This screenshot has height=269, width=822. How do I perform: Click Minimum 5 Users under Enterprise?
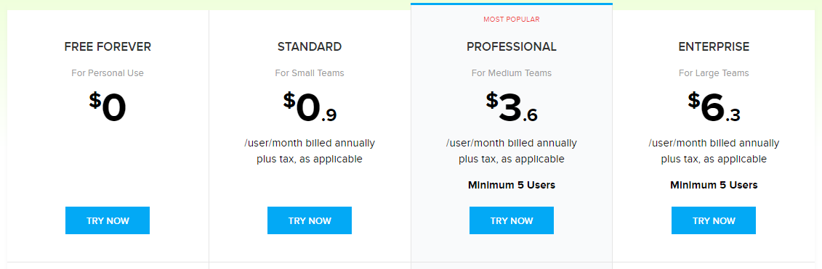point(714,185)
